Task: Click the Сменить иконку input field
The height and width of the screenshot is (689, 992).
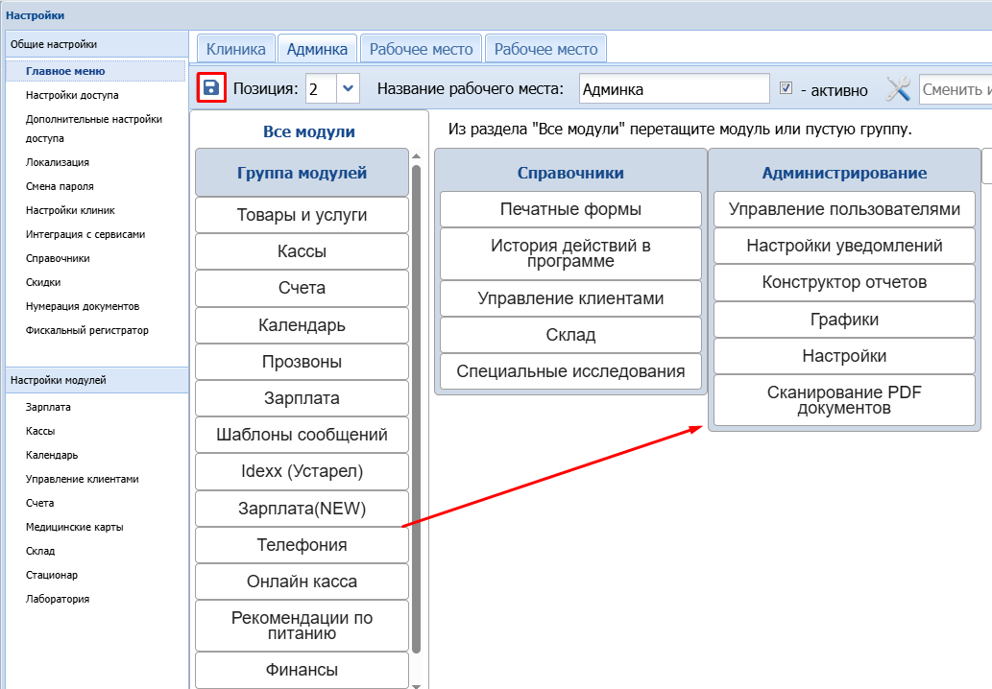Action: tap(955, 89)
